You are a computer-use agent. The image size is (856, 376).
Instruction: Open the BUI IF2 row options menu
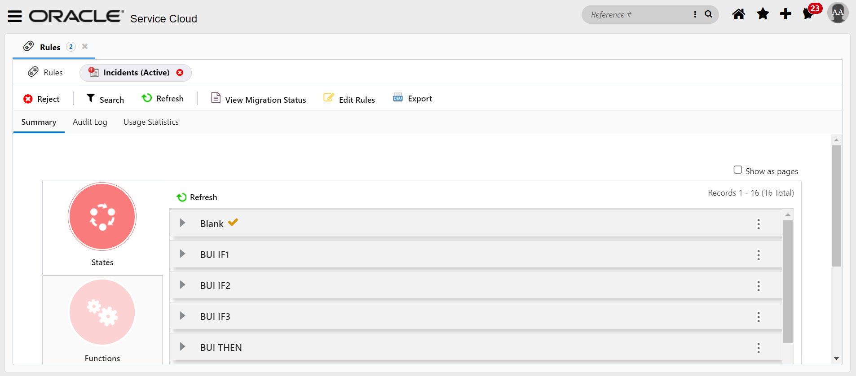tap(759, 286)
